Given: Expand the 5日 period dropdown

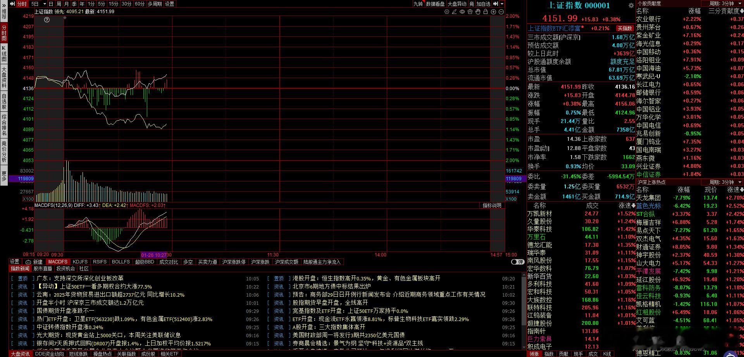Looking at the screenshot, I should (x=45, y=4).
